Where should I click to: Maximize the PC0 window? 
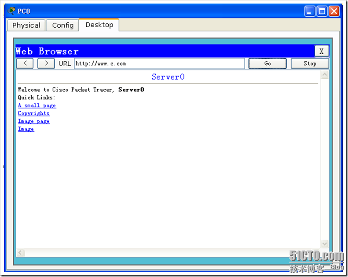tap(322, 11)
